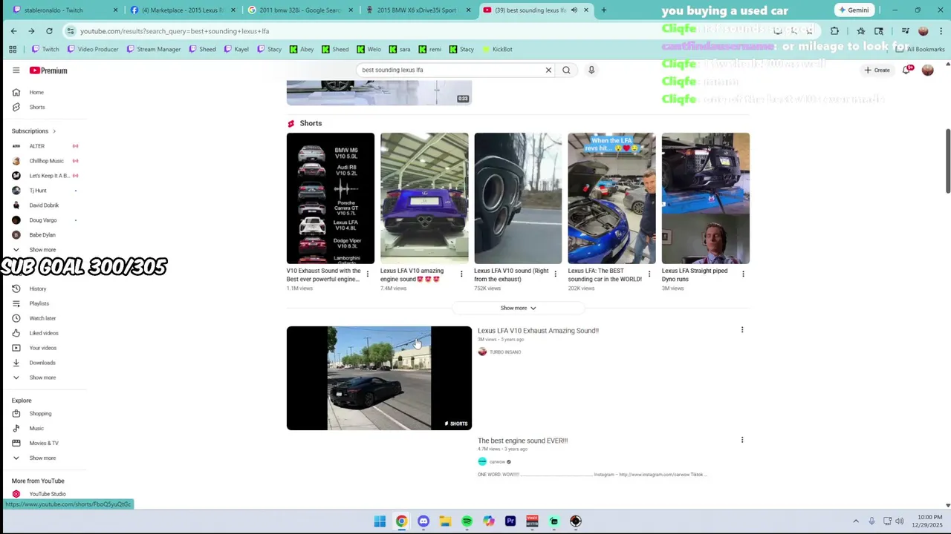
Task: Click the Chrome address bar URL
Action: (175, 31)
